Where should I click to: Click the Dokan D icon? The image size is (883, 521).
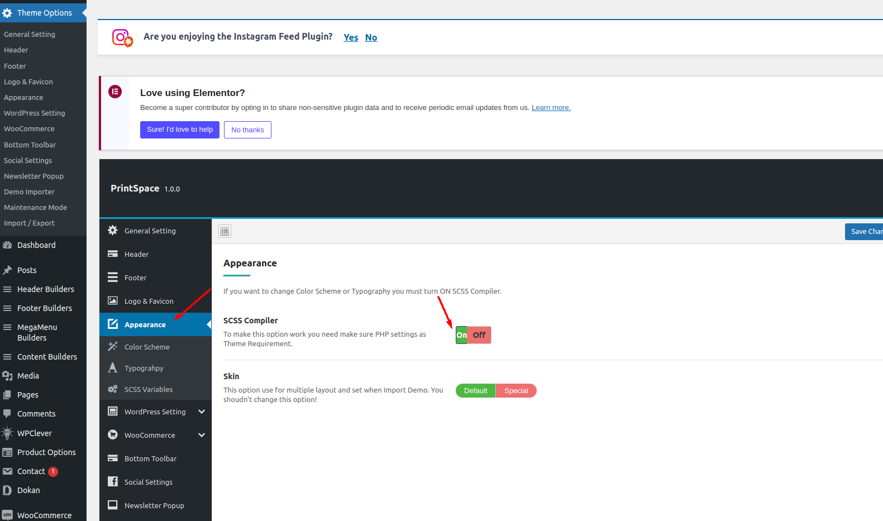click(x=7, y=490)
